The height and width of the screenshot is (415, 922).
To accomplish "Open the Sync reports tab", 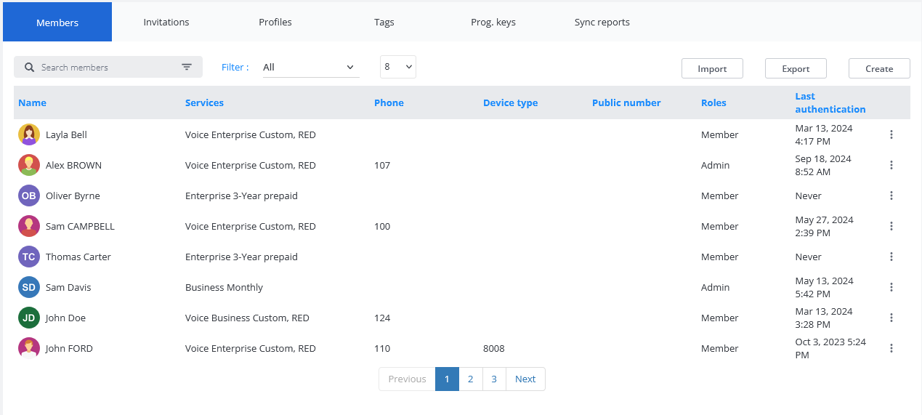I will pos(602,22).
